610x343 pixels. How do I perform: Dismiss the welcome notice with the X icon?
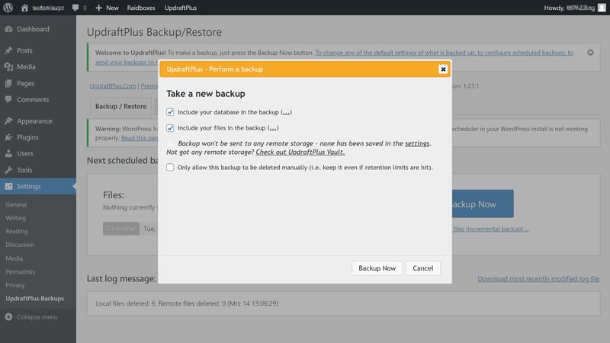590,53
